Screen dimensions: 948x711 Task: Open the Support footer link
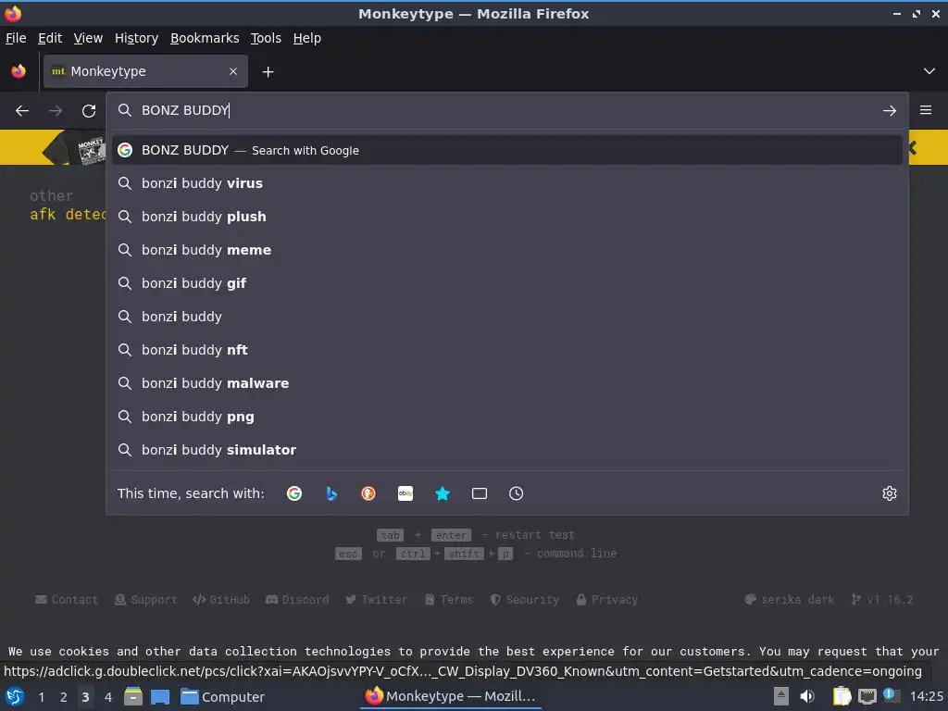[145, 599]
